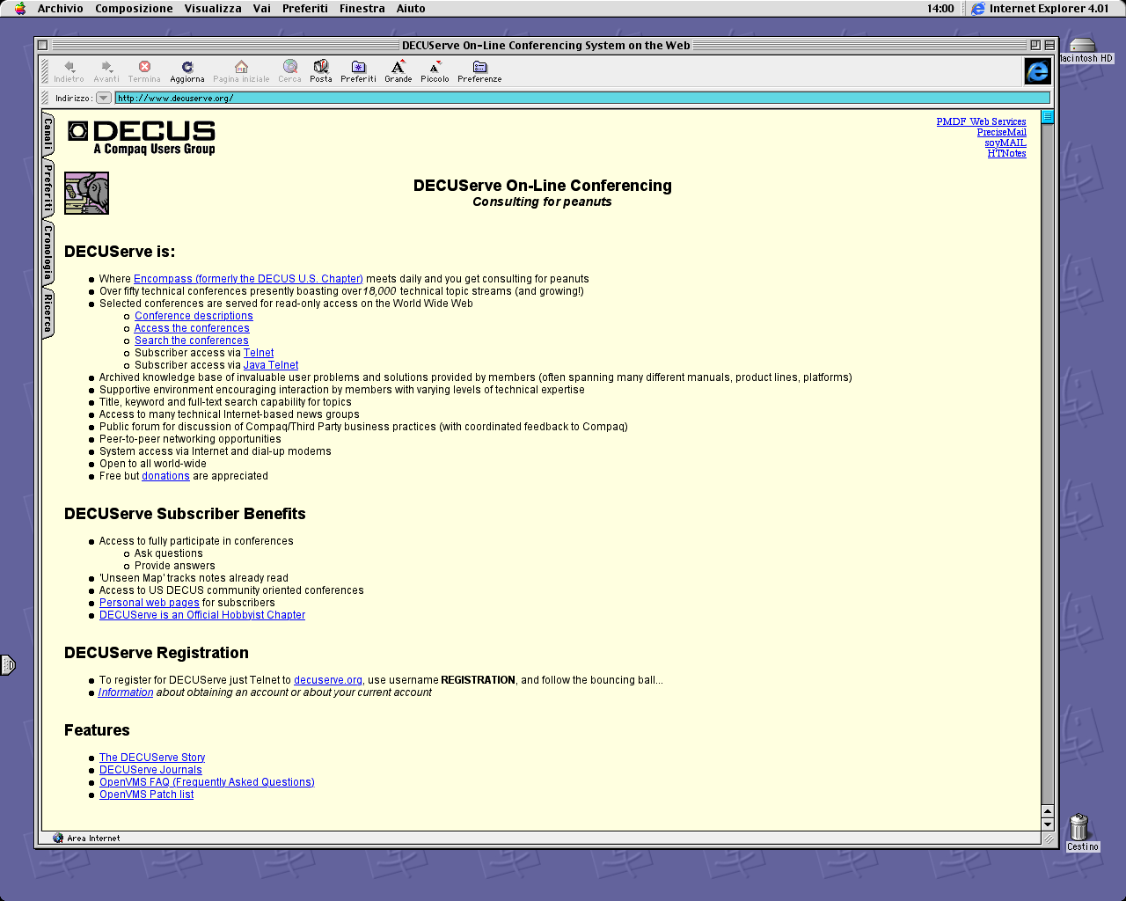Open Personal web pages link
The height and width of the screenshot is (901, 1126).
point(150,603)
